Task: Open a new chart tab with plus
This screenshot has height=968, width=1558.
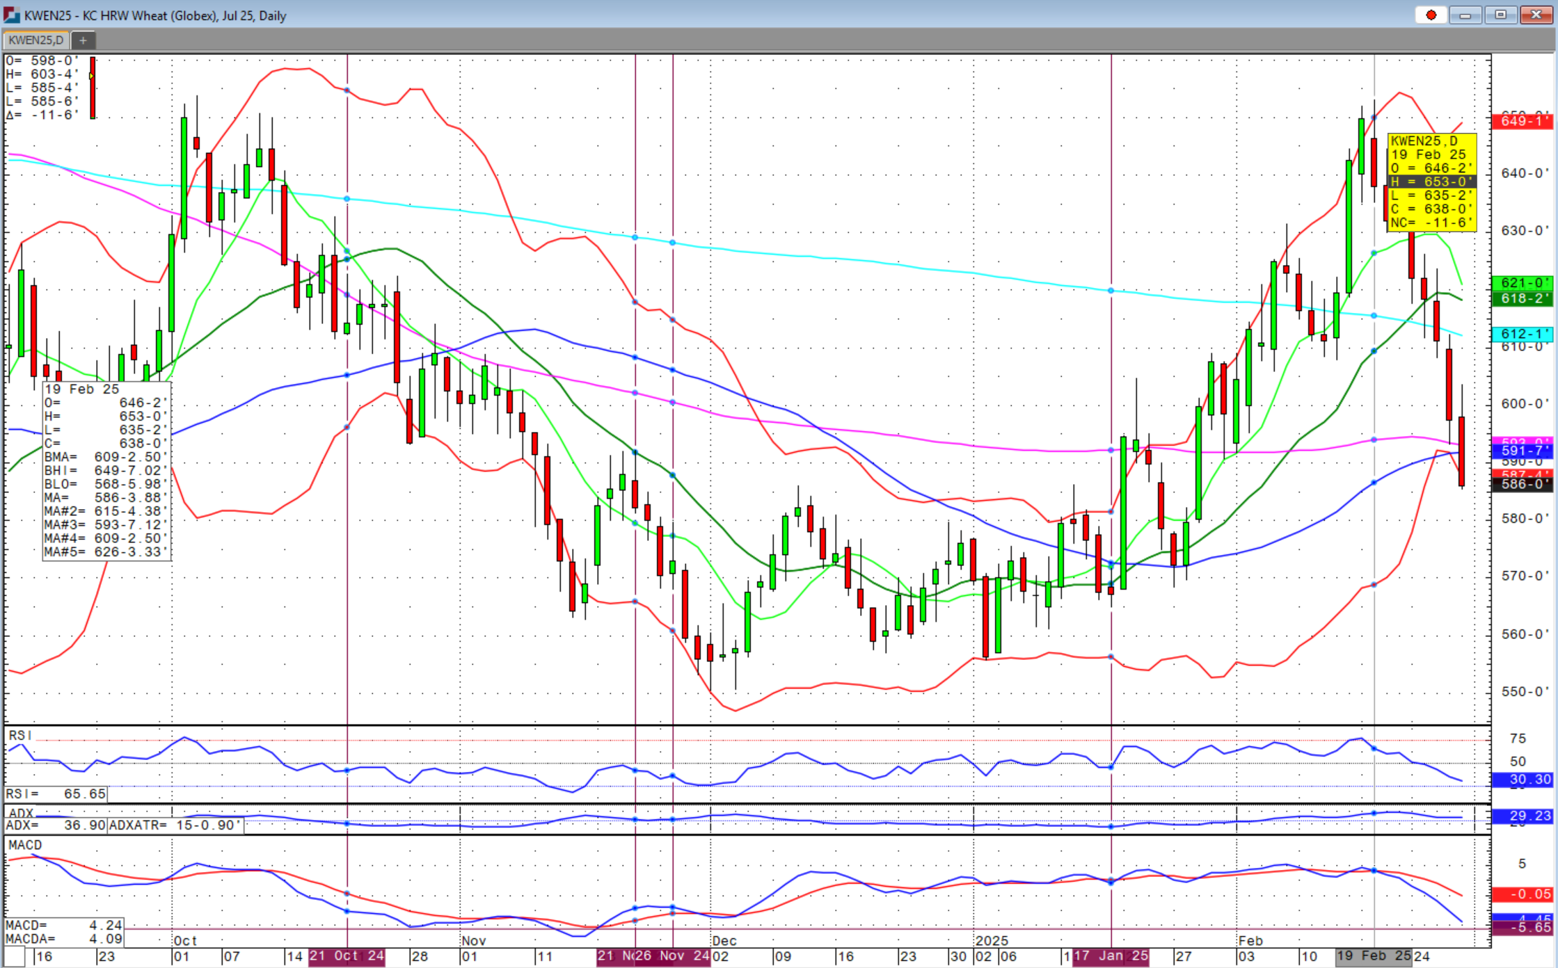Action: point(83,40)
